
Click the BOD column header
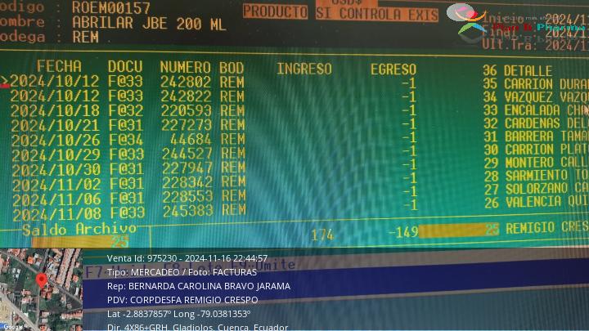[x=232, y=69]
